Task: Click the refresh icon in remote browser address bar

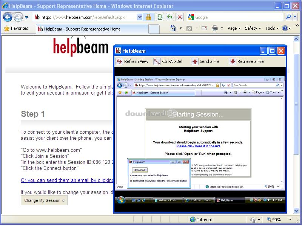Action: 223,85
